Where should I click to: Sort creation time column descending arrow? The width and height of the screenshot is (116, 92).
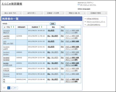41,27
